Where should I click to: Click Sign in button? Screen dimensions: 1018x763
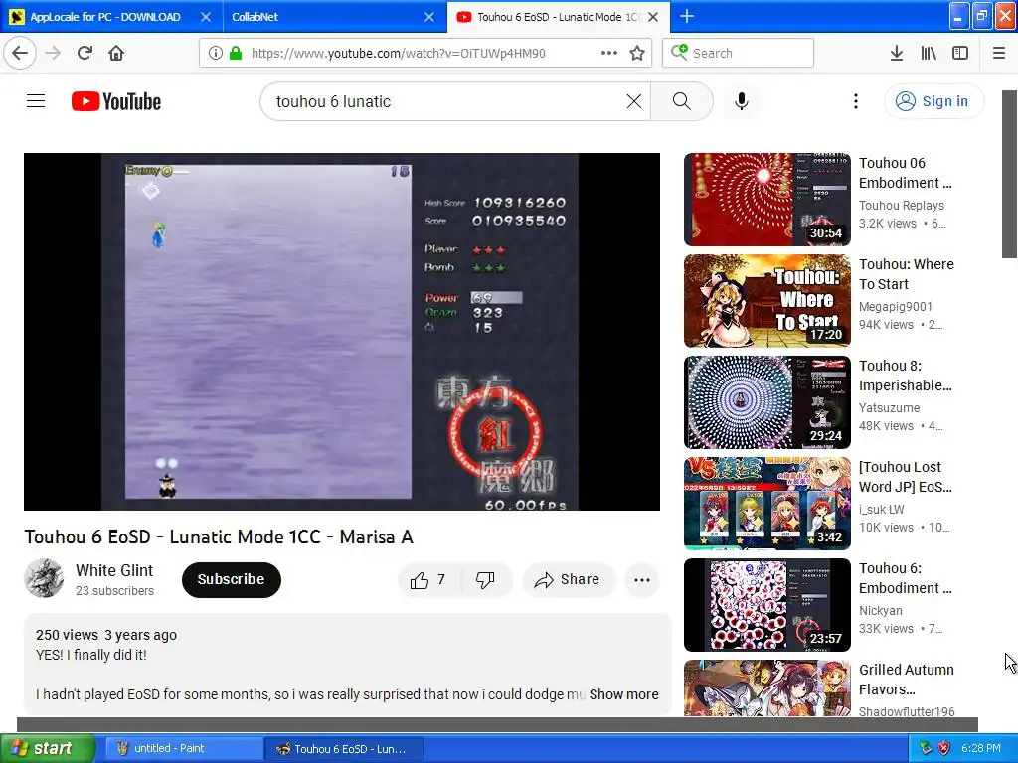[933, 101]
